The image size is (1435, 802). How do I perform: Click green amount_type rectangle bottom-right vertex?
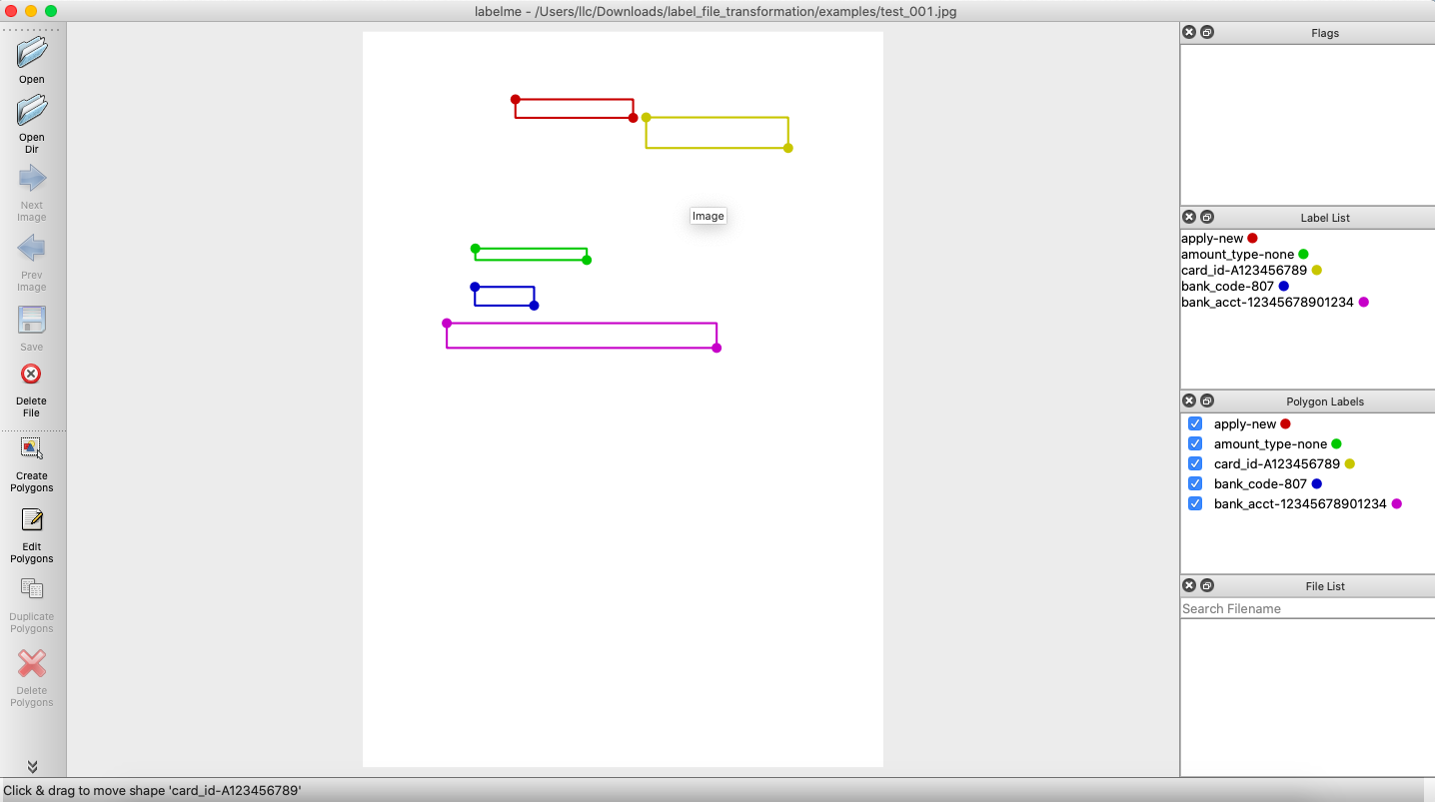pos(587,260)
